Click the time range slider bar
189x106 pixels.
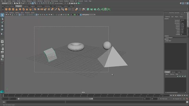[55, 99]
